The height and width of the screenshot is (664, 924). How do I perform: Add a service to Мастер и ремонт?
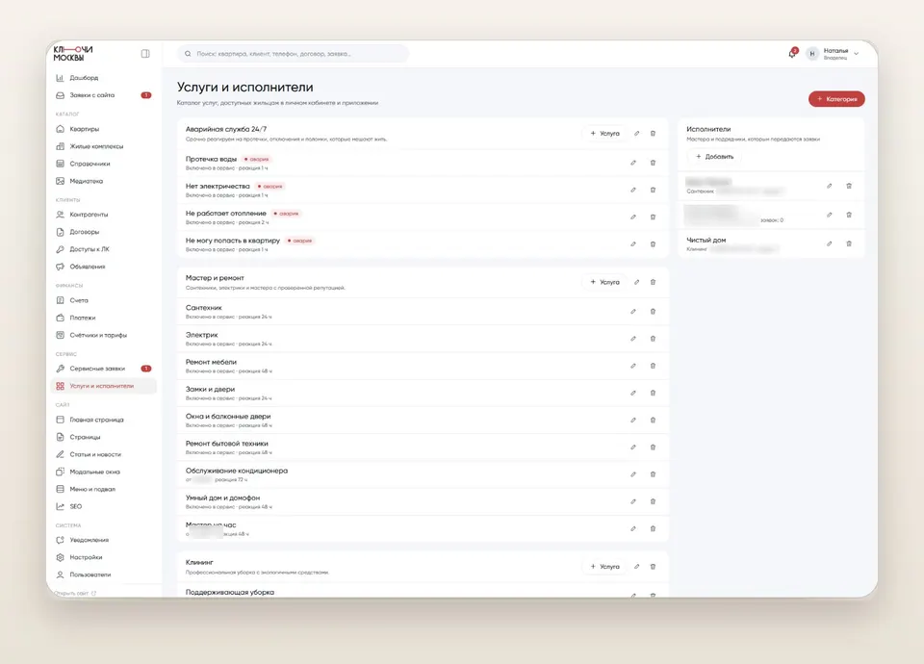605,282
